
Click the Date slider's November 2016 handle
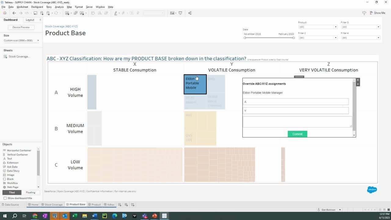coord(245,38)
